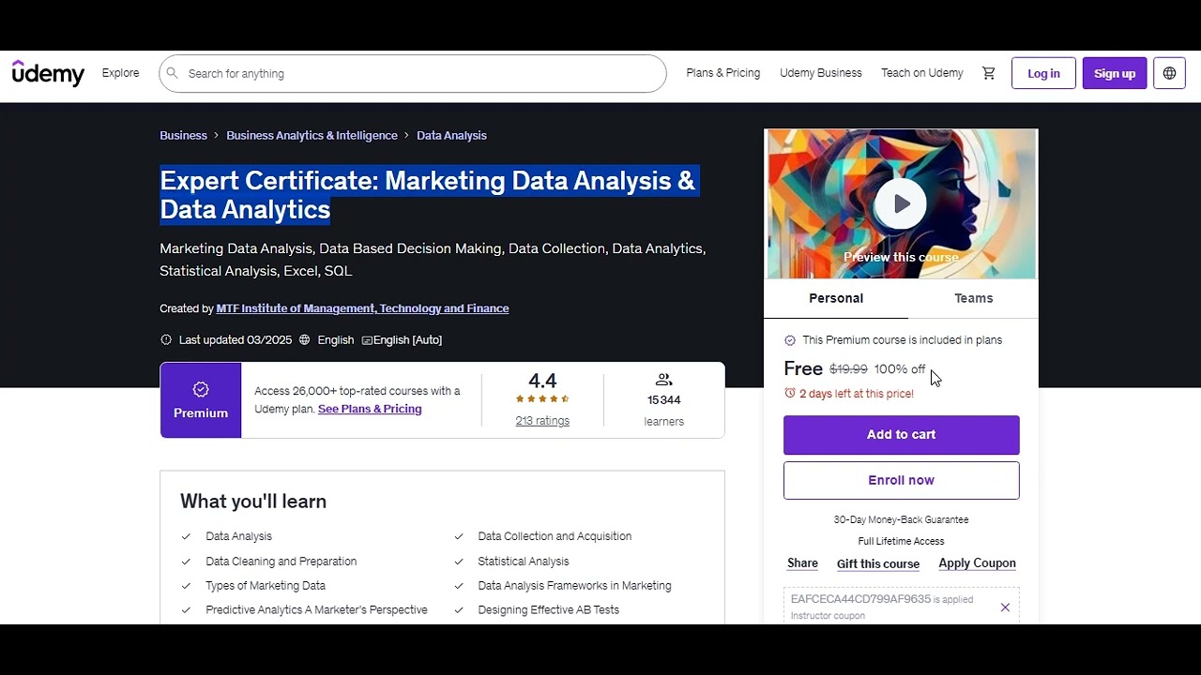Screen dimensions: 1201x675
Task: Click the globe icon next to English
Action: click(304, 340)
